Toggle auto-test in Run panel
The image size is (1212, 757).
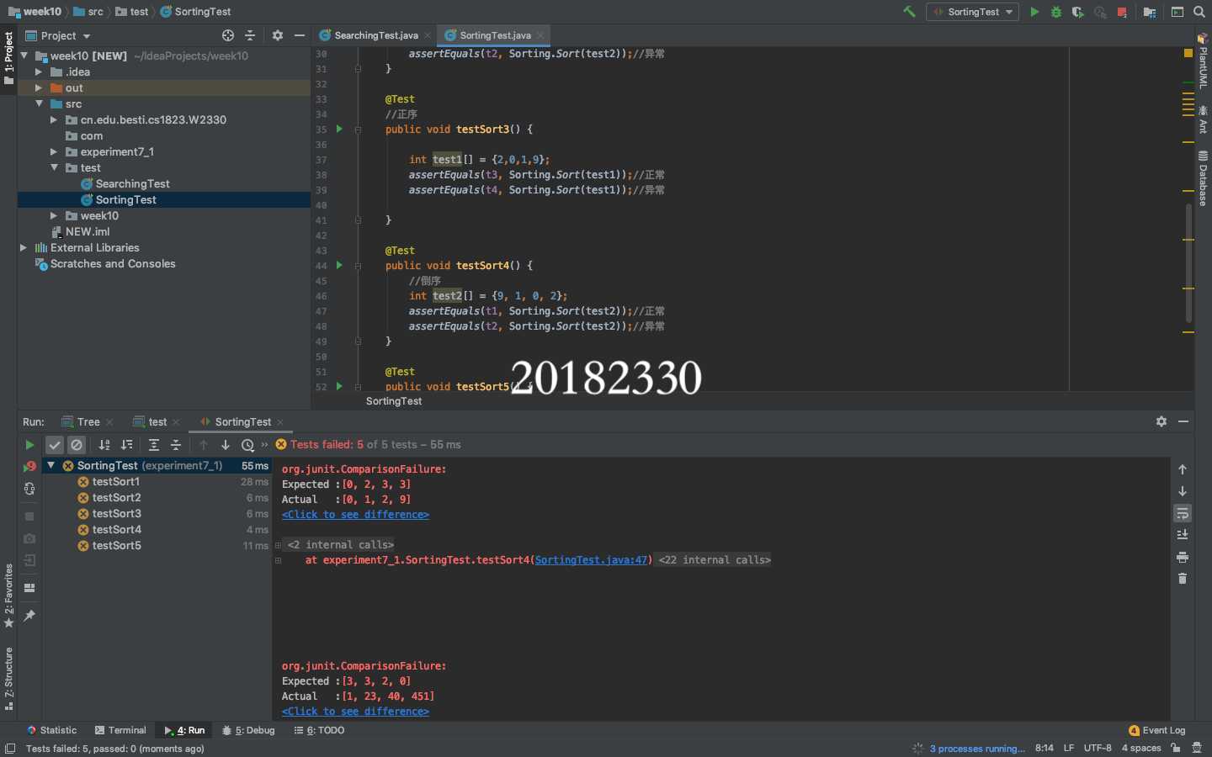point(29,489)
